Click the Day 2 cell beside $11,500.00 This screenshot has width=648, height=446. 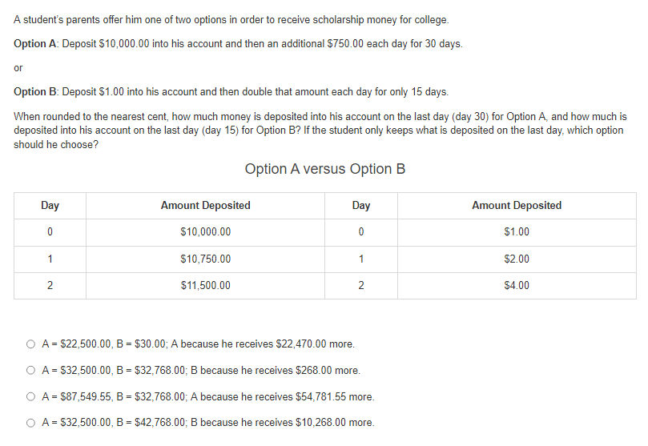(x=50, y=285)
